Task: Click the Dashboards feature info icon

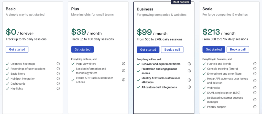Action: click(x=58, y=84)
